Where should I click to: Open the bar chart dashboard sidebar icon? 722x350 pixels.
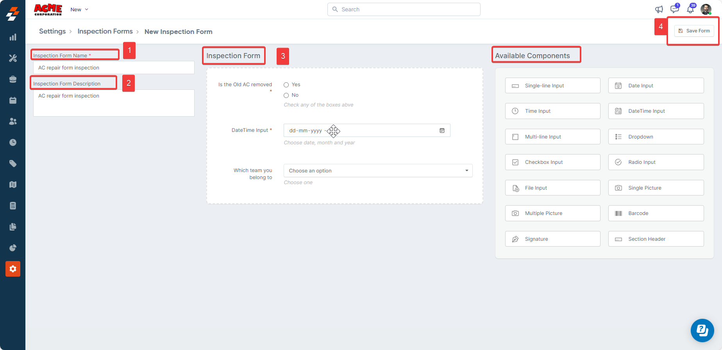pyautogui.click(x=13, y=37)
